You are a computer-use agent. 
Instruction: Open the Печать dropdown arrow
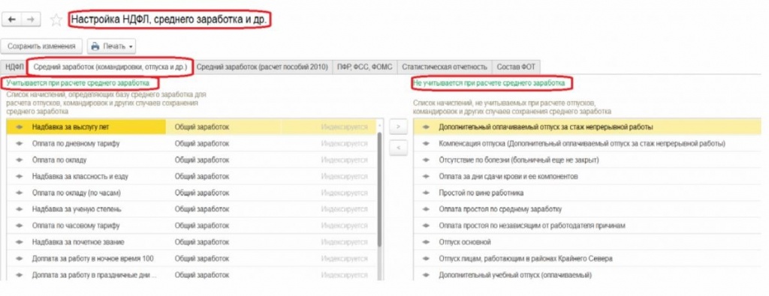[131, 47]
